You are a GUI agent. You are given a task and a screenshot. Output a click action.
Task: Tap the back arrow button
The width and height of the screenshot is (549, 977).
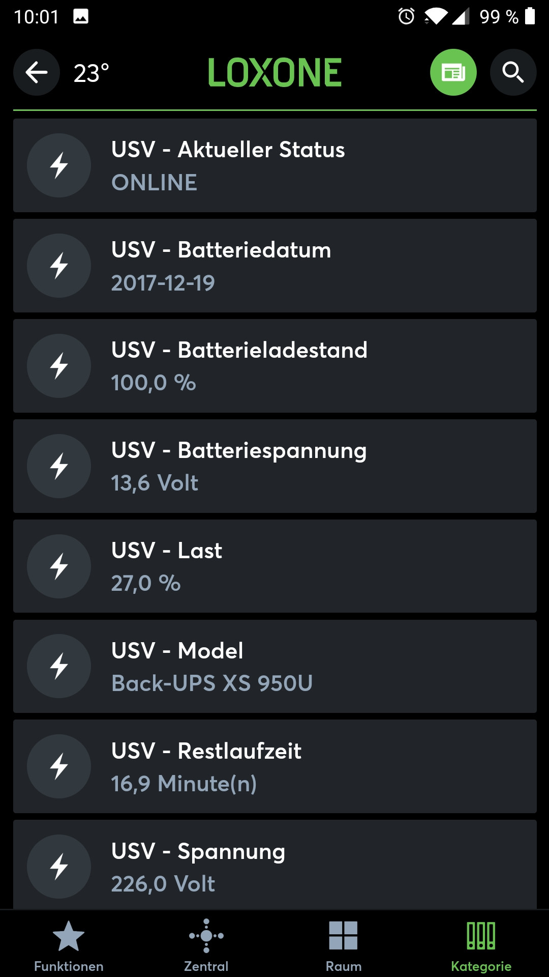click(37, 72)
